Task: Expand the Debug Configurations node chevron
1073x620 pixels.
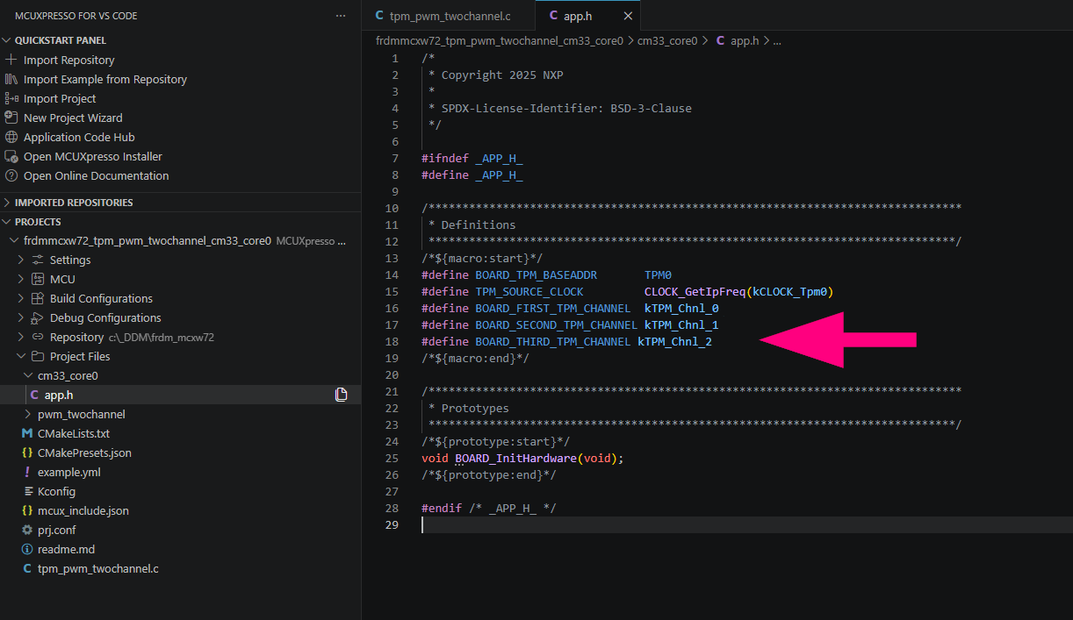Action: (22, 317)
